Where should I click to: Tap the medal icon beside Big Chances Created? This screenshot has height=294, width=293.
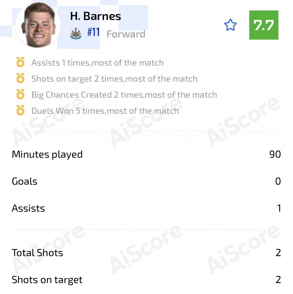[x=20, y=95]
